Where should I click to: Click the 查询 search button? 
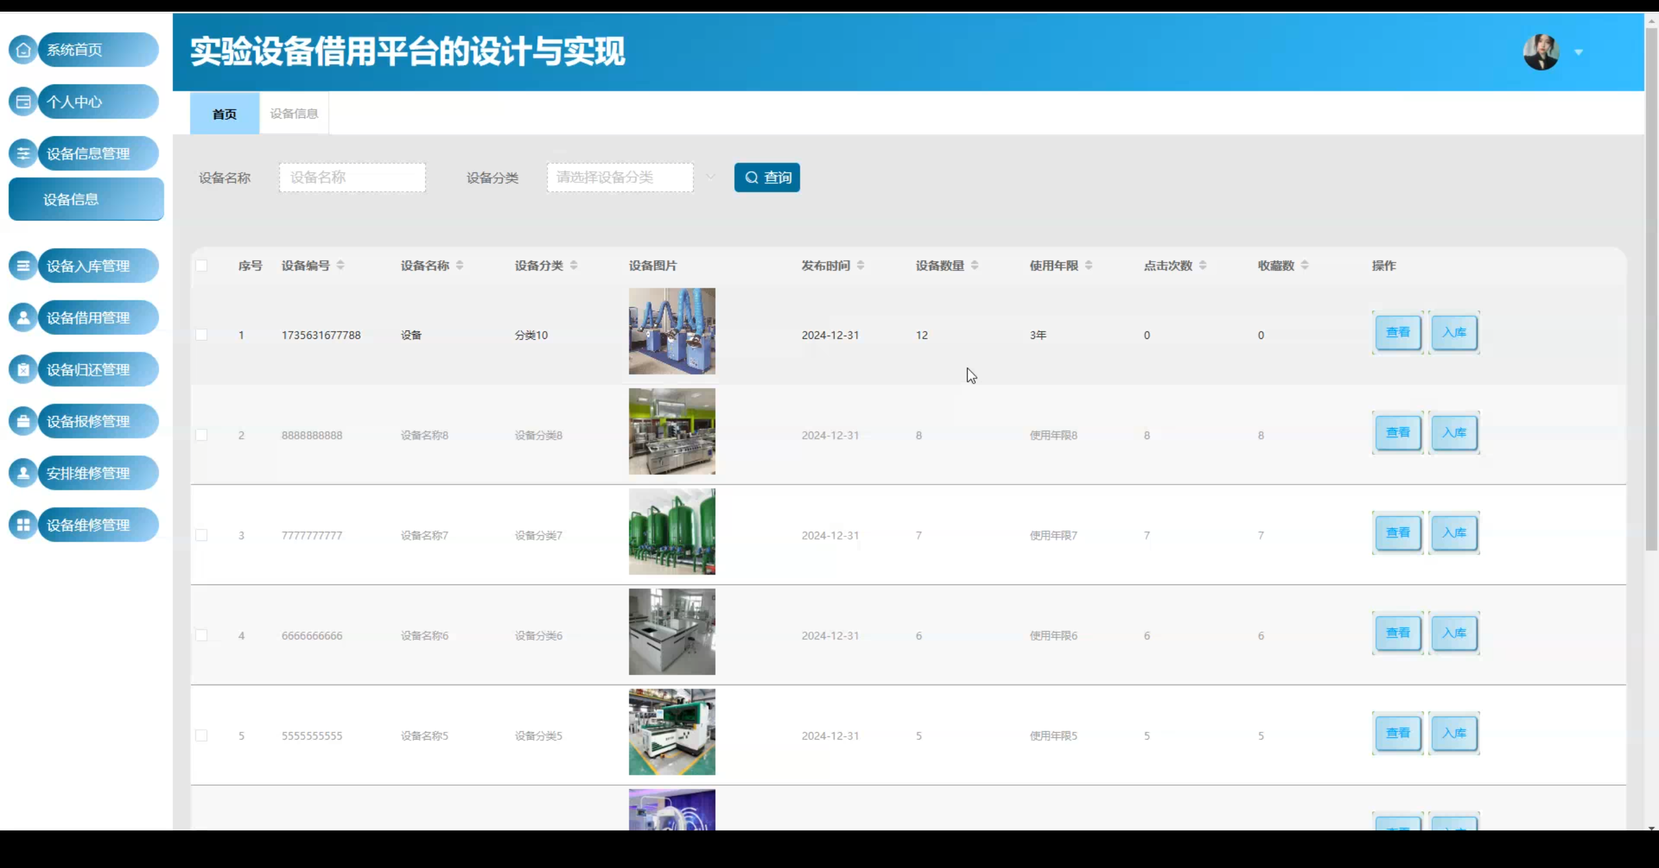767,177
